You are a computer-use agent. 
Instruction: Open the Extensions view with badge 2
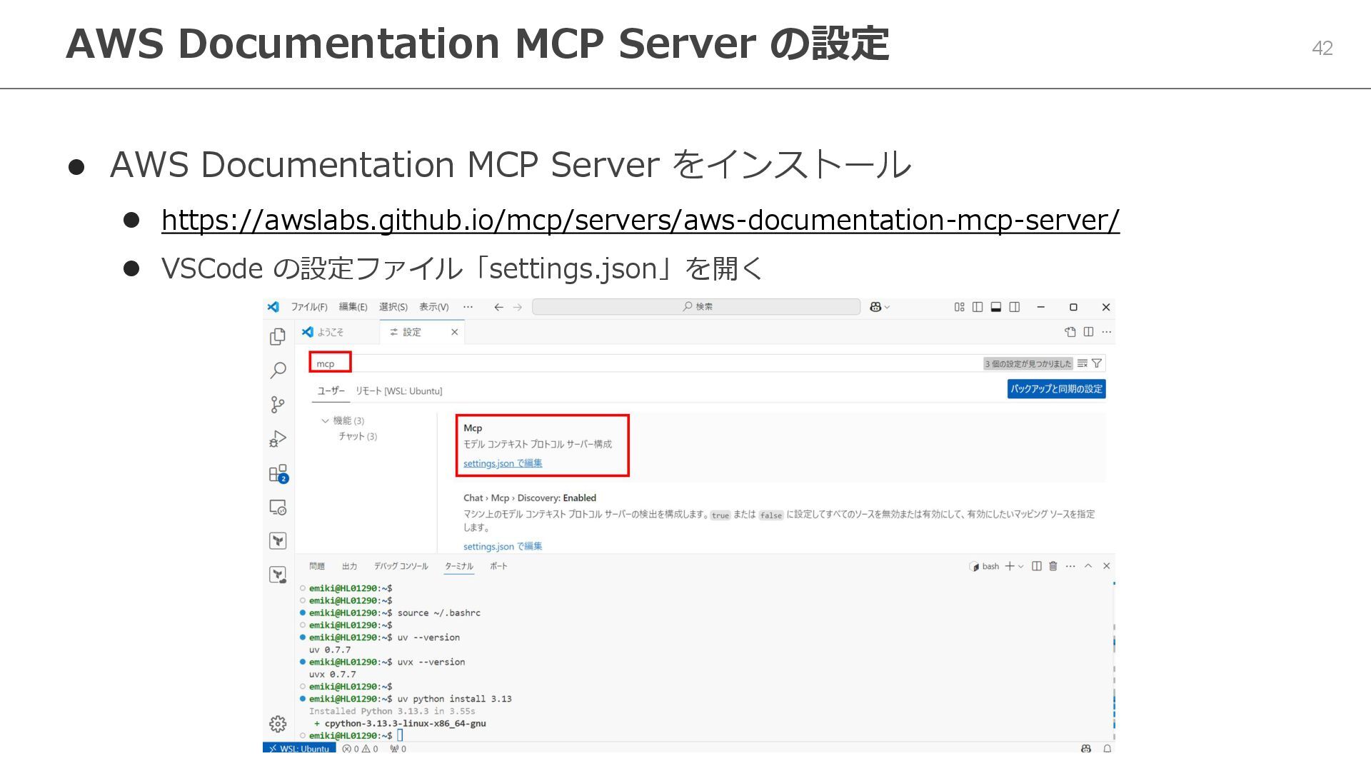(278, 473)
